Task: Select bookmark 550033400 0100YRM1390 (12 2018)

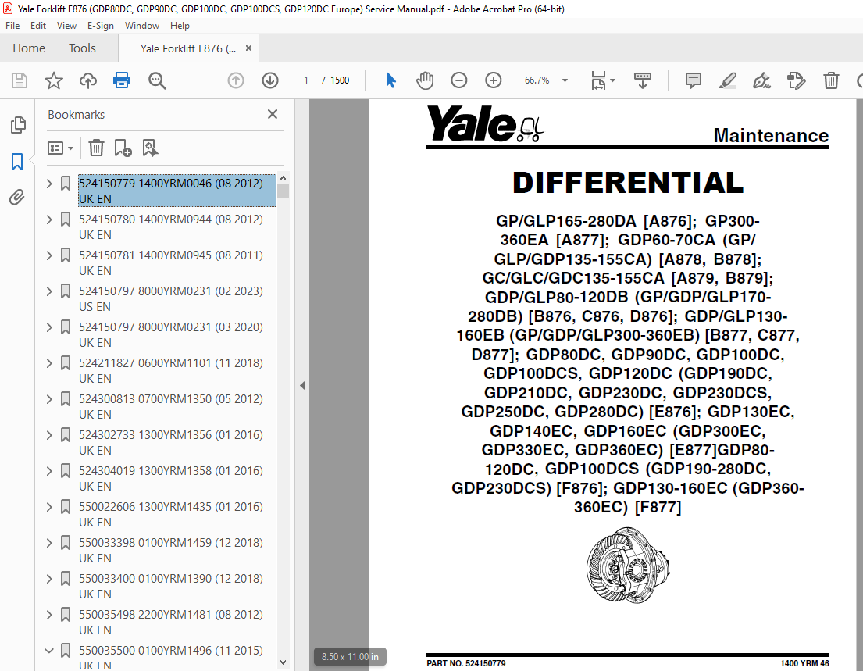Action: [170, 586]
